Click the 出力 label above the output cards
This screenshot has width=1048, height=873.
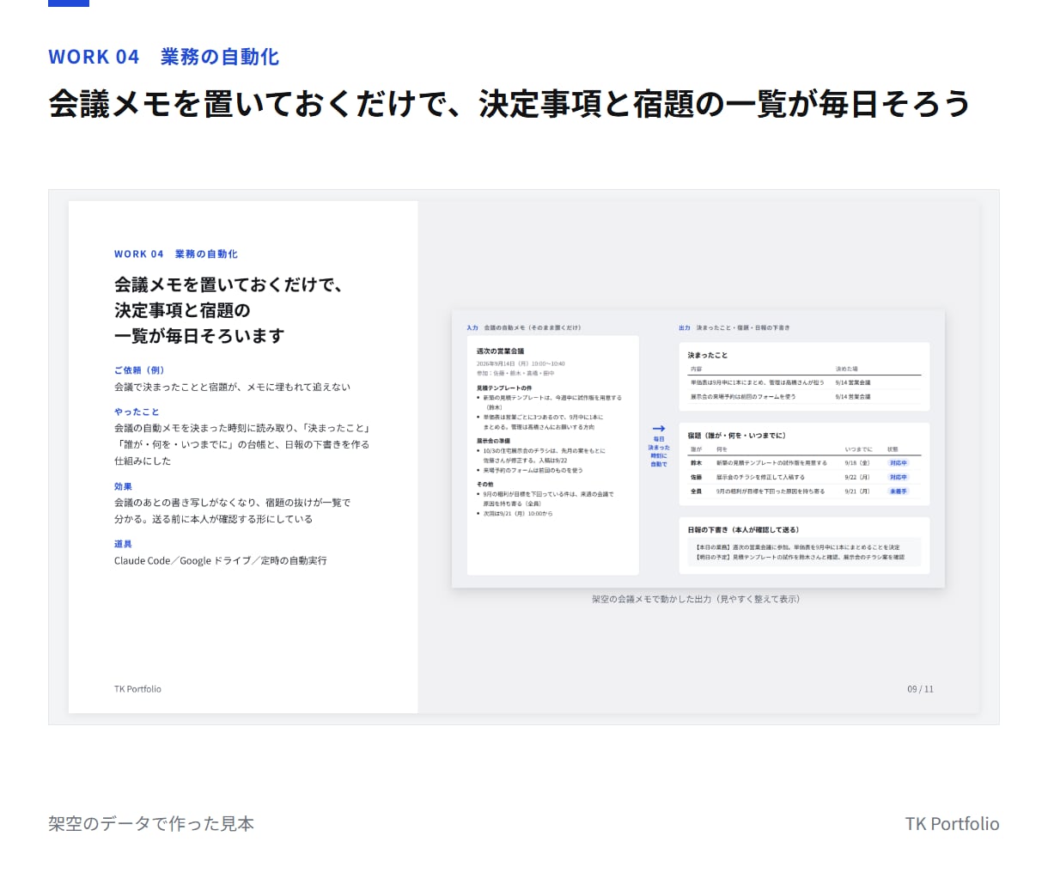[x=685, y=327]
